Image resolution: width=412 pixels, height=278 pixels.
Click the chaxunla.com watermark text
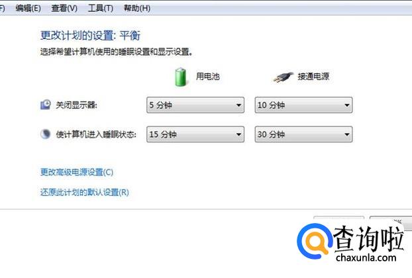(366, 257)
